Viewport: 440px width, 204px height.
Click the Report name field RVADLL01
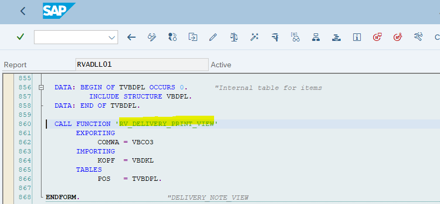tap(142, 65)
